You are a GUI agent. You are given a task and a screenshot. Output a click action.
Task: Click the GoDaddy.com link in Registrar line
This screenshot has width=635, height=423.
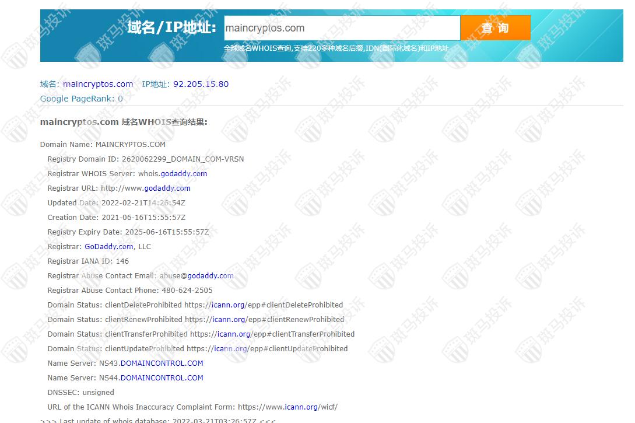[109, 246]
